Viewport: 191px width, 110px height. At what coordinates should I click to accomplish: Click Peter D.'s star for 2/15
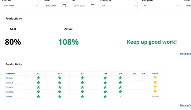pos(105,87)
